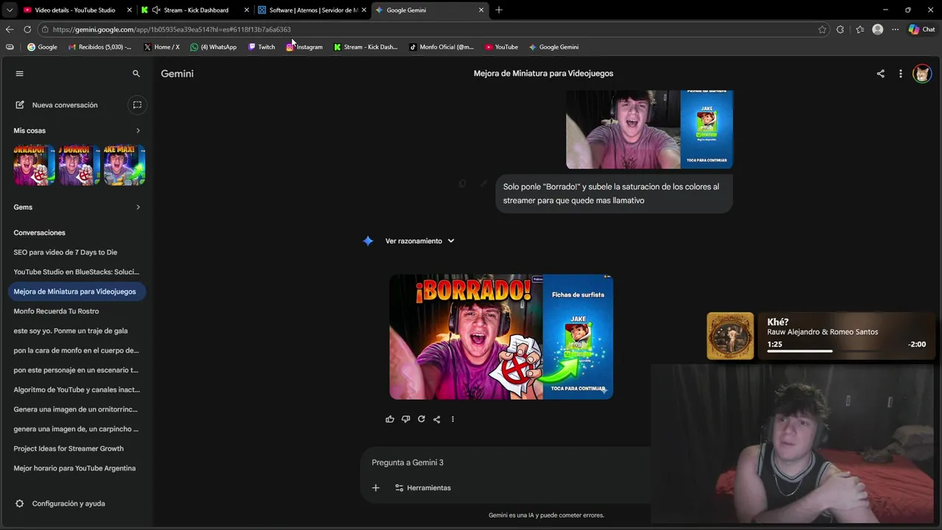Open the Monfo Oficial TikTok bookmark
The height and width of the screenshot is (530, 942).
(x=442, y=46)
